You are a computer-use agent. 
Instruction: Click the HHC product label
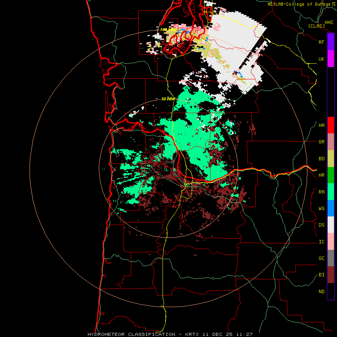click(x=329, y=22)
